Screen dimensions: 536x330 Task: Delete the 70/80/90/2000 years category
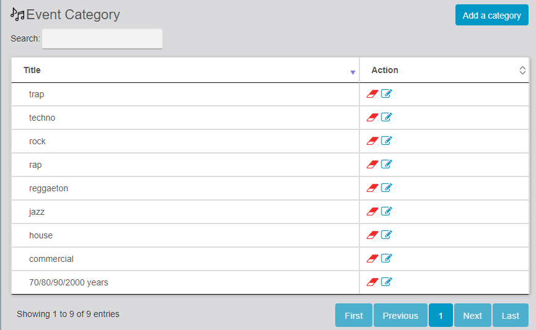(x=372, y=282)
